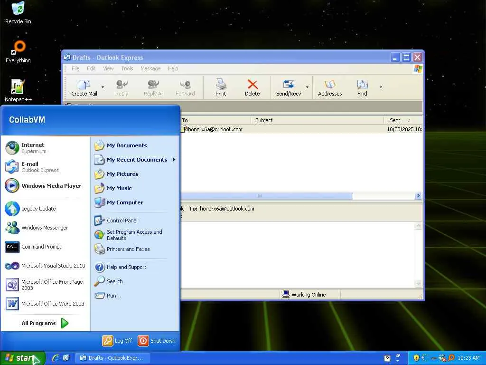The width and height of the screenshot is (486, 365).
Task: Open Control Panel
Action: (x=134, y=221)
